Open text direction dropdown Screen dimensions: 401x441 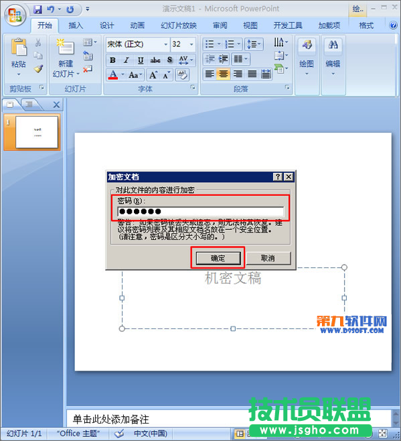pos(281,42)
